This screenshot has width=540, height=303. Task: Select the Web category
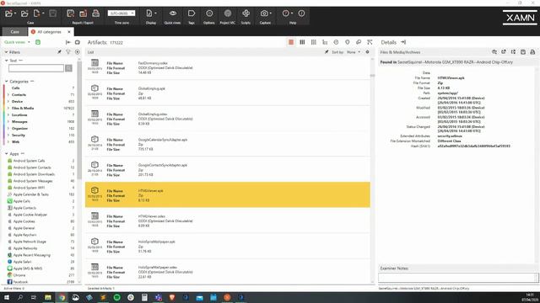pos(15,142)
